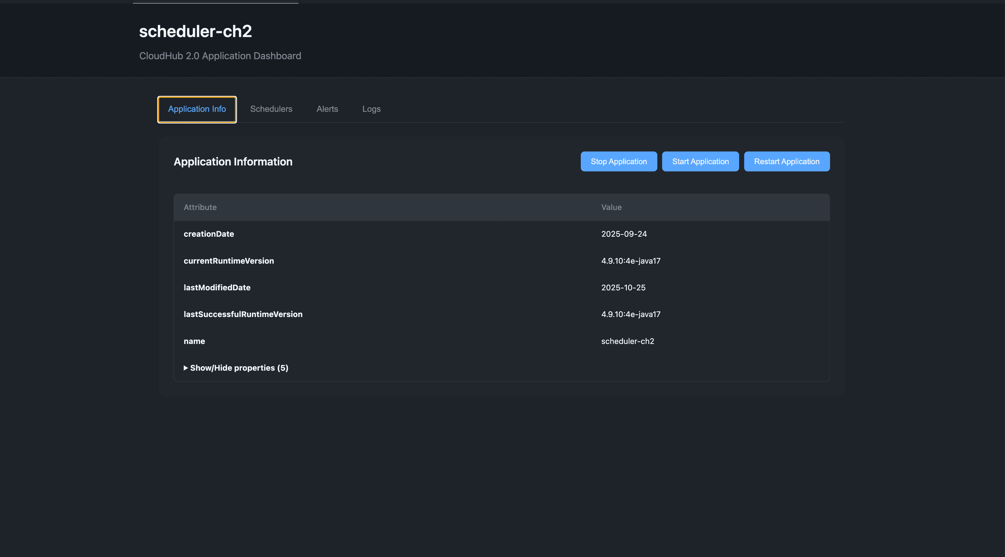The width and height of the screenshot is (1005, 557).
Task: Click the Value column header
Action: click(611, 207)
